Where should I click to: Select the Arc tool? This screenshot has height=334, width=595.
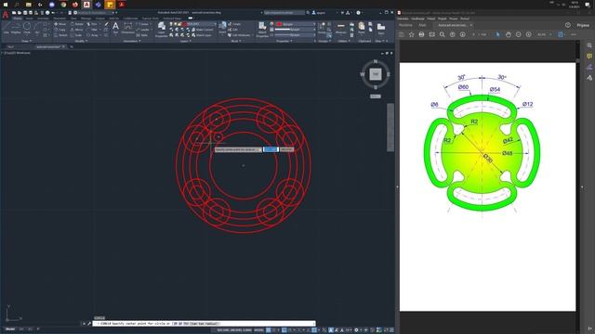37,28
